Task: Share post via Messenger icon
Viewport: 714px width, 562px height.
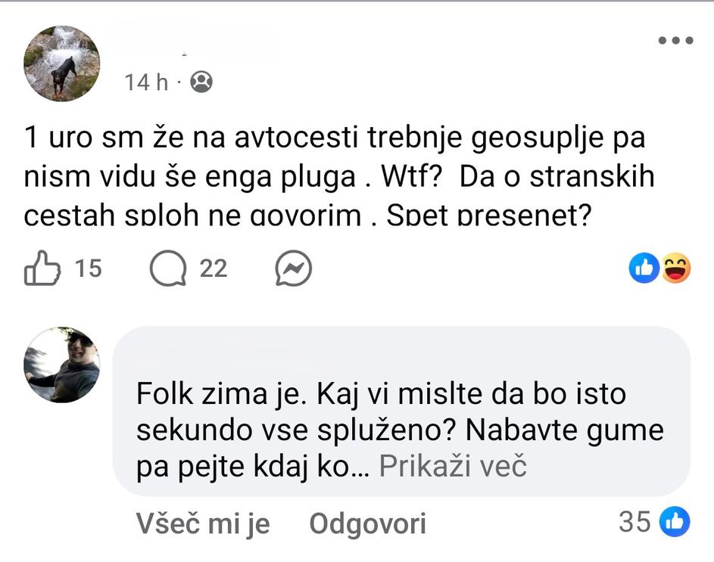Action: point(293,269)
